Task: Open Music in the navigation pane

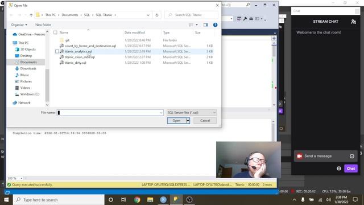Action: [x=22, y=75]
